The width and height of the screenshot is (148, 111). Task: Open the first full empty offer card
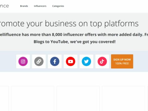click(x=33, y=98)
